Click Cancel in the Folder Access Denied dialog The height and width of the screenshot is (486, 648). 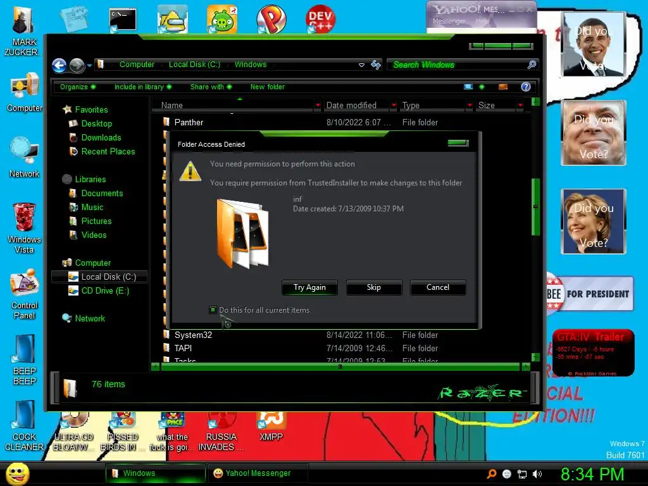[x=438, y=288]
